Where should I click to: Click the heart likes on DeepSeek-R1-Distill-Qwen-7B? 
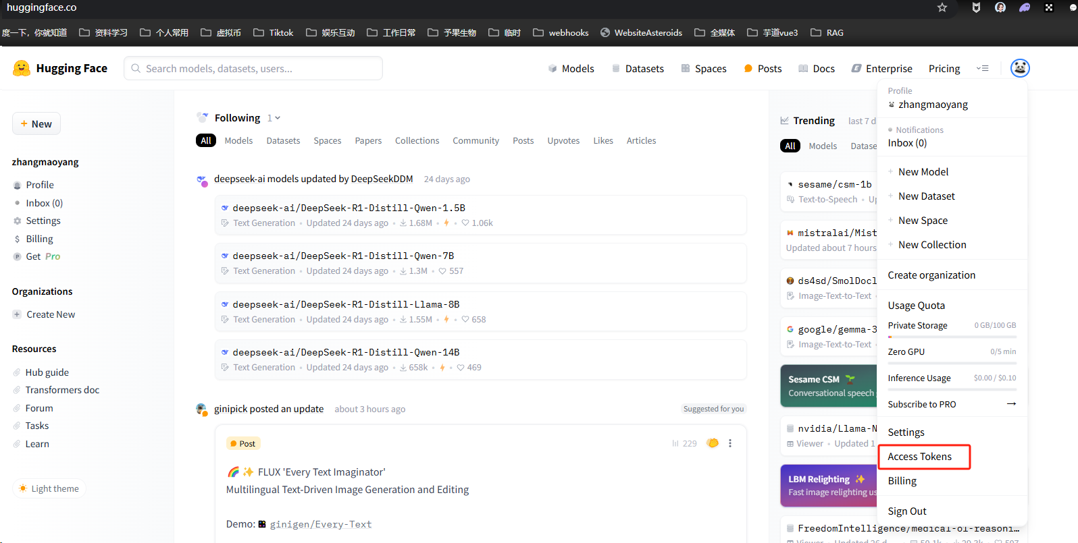tap(451, 271)
